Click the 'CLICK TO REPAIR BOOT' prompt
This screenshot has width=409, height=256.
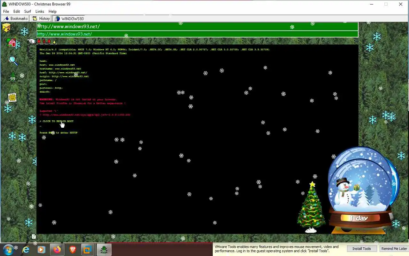coord(57,121)
